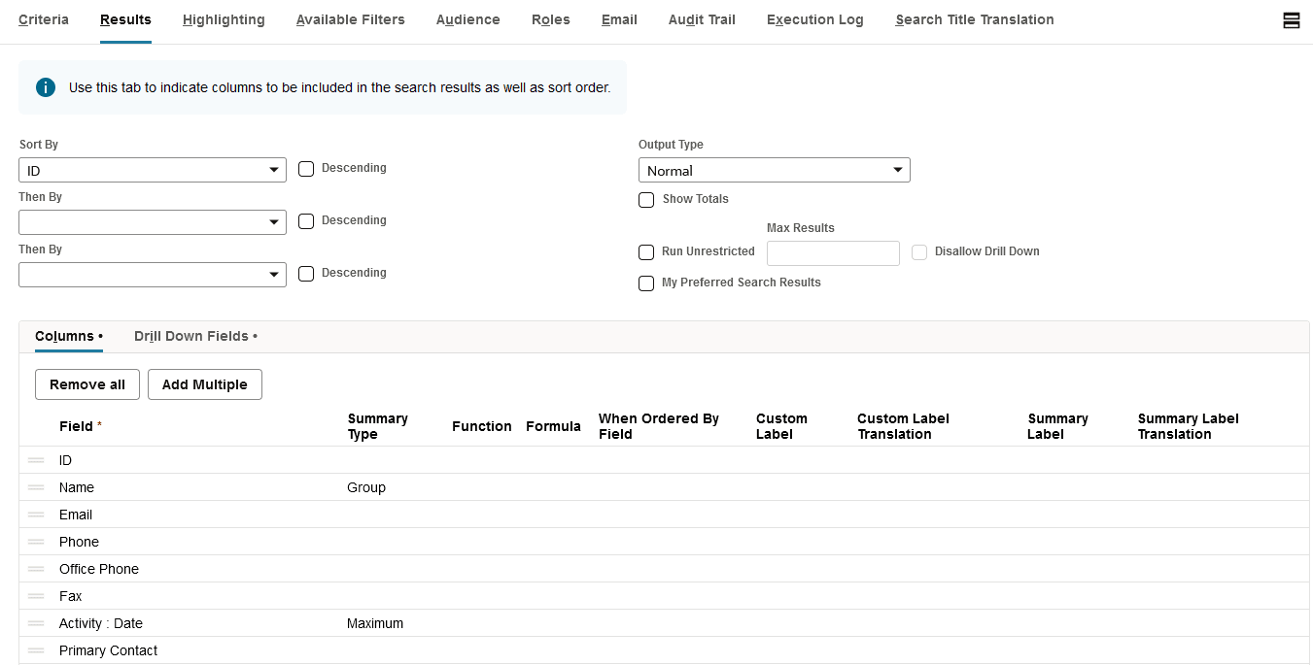
Task: Grab the drag handle for Office Phone
Action: pyautogui.click(x=36, y=569)
